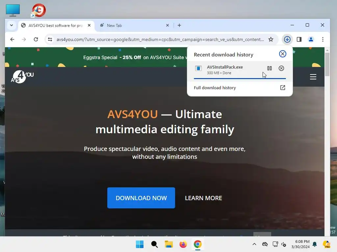The height and width of the screenshot is (252, 337).
Task: Click the 300 MB • Done status text
Action: click(219, 73)
